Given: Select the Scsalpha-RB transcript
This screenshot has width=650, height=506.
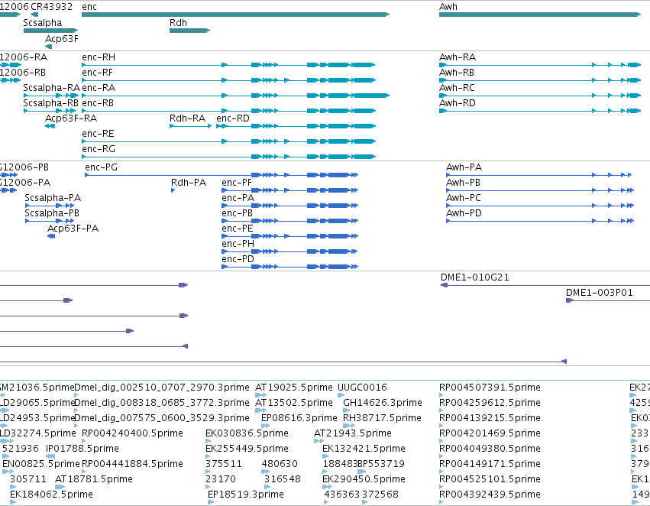Looking at the screenshot, I should pyautogui.click(x=50, y=111).
